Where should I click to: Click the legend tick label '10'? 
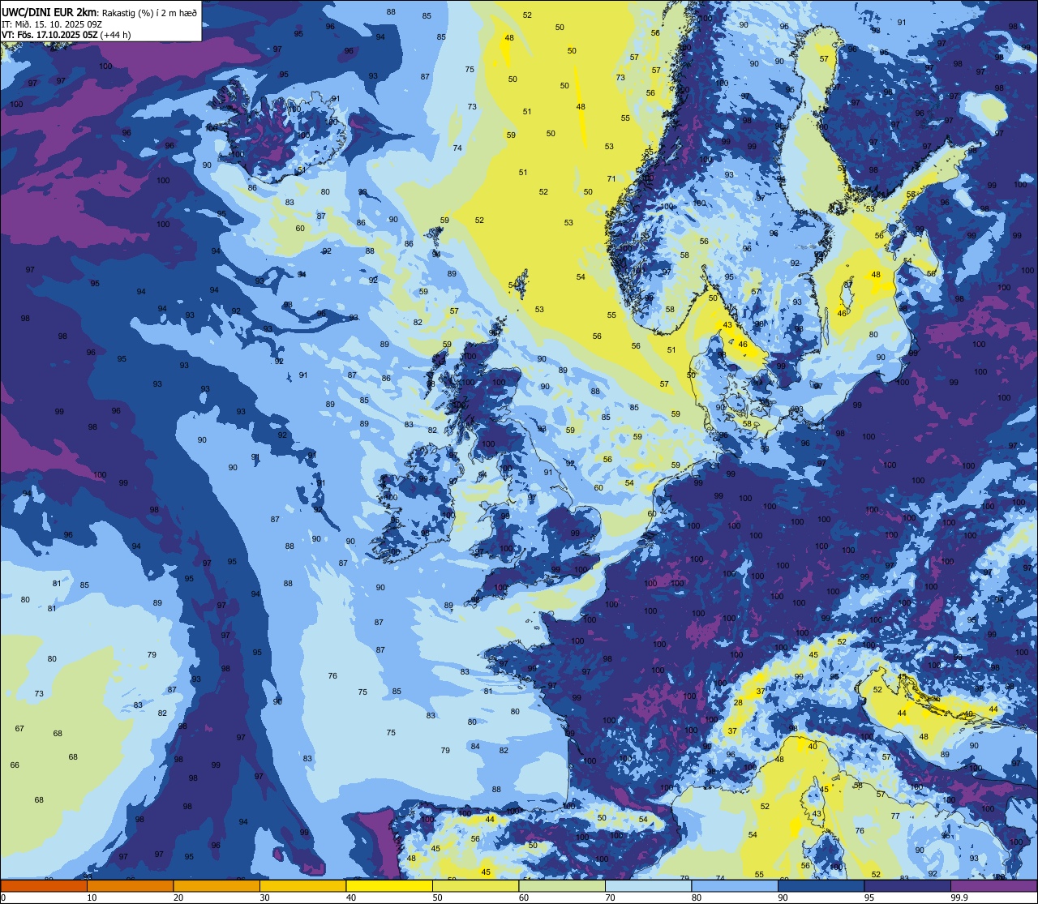click(92, 898)
